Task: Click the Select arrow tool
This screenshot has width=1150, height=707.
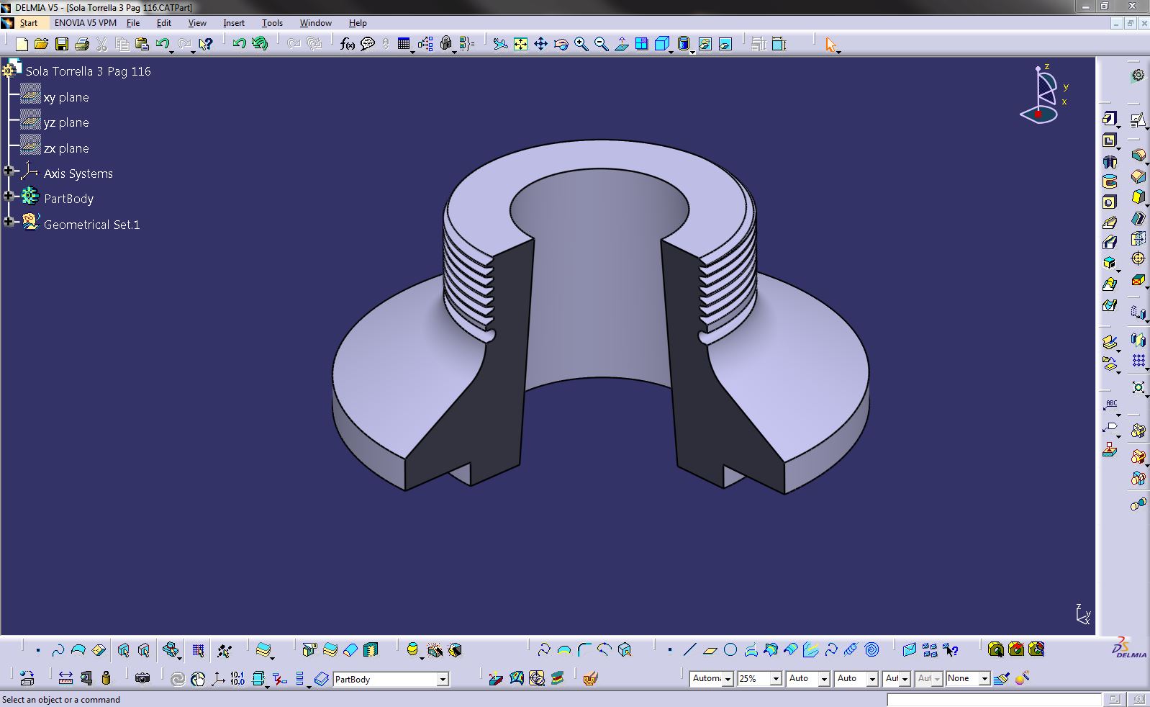Action: 831,45
